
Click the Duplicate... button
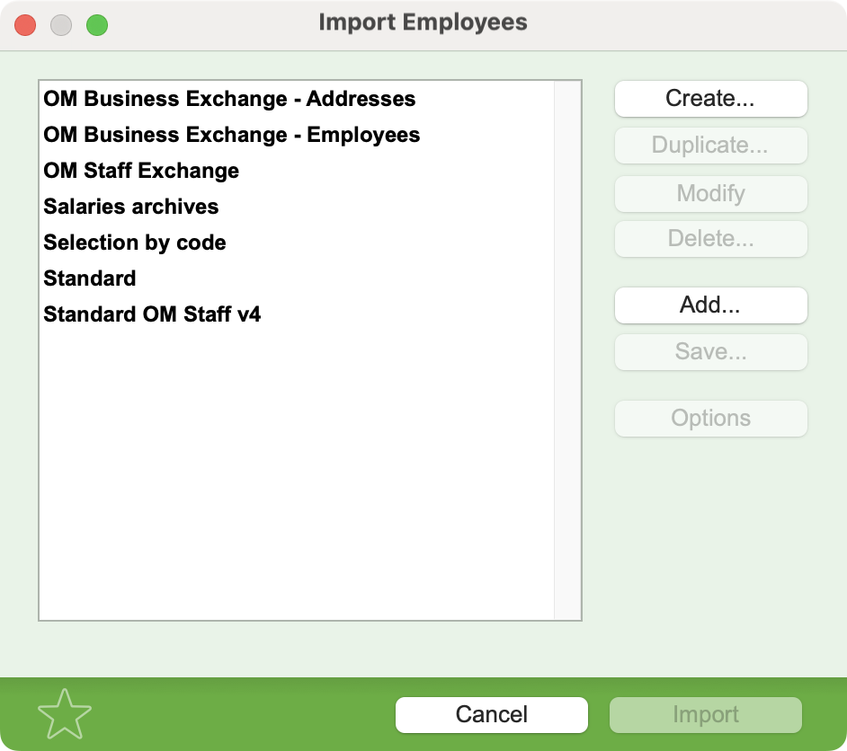[711, 146]
